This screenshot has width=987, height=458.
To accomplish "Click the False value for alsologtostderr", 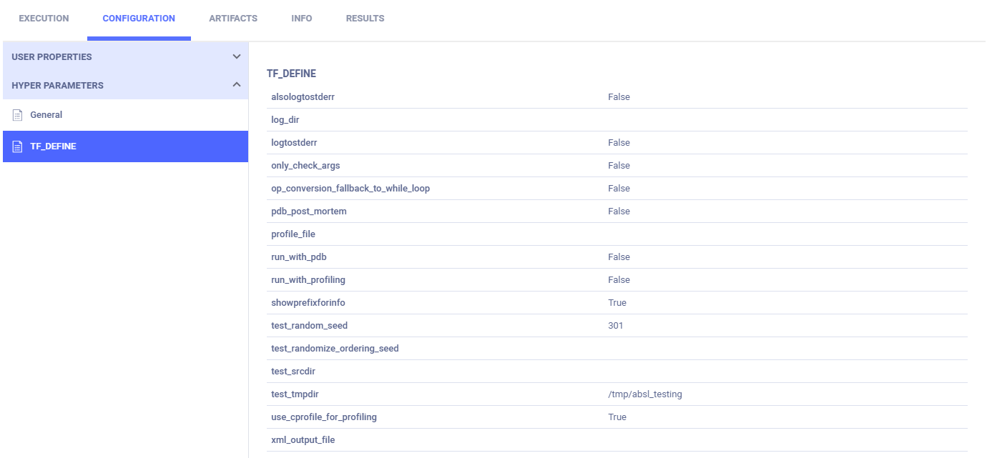I will (x=619, y=96).
